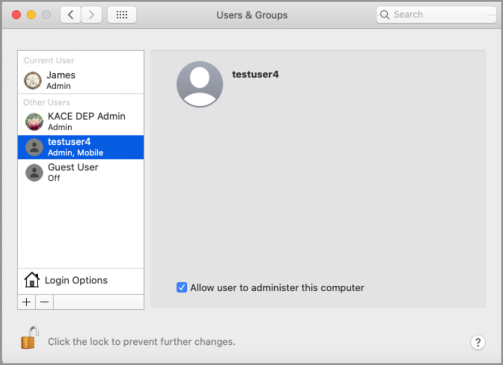Open the help question mark button

coord(477,343)
